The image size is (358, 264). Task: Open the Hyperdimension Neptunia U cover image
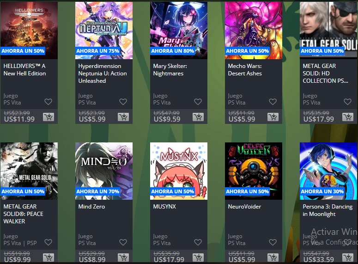click(x=104, y=31)
